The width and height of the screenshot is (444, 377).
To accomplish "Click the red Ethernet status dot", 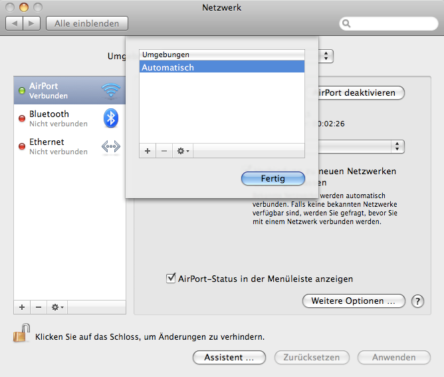I will coord(22,146).
